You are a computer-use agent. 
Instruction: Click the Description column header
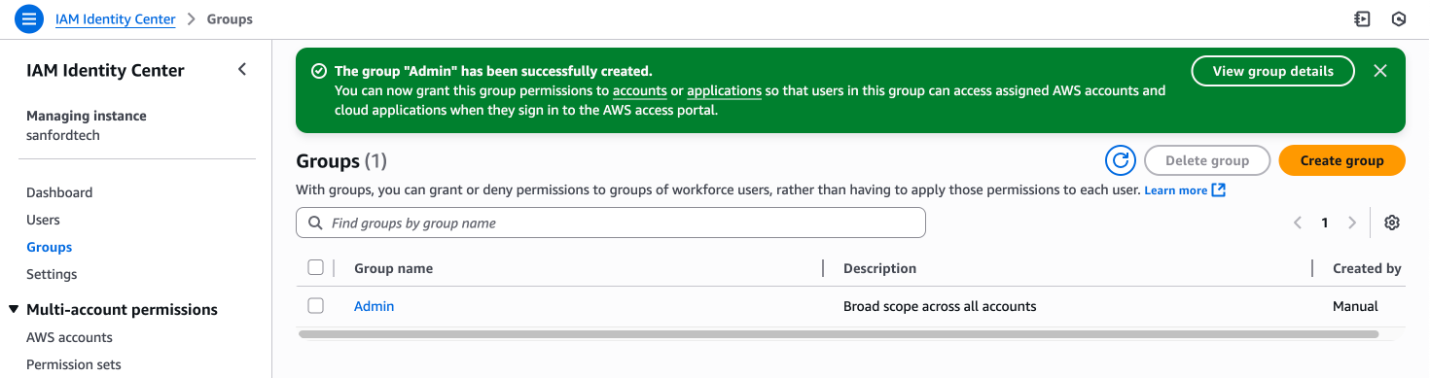(879, 268)
